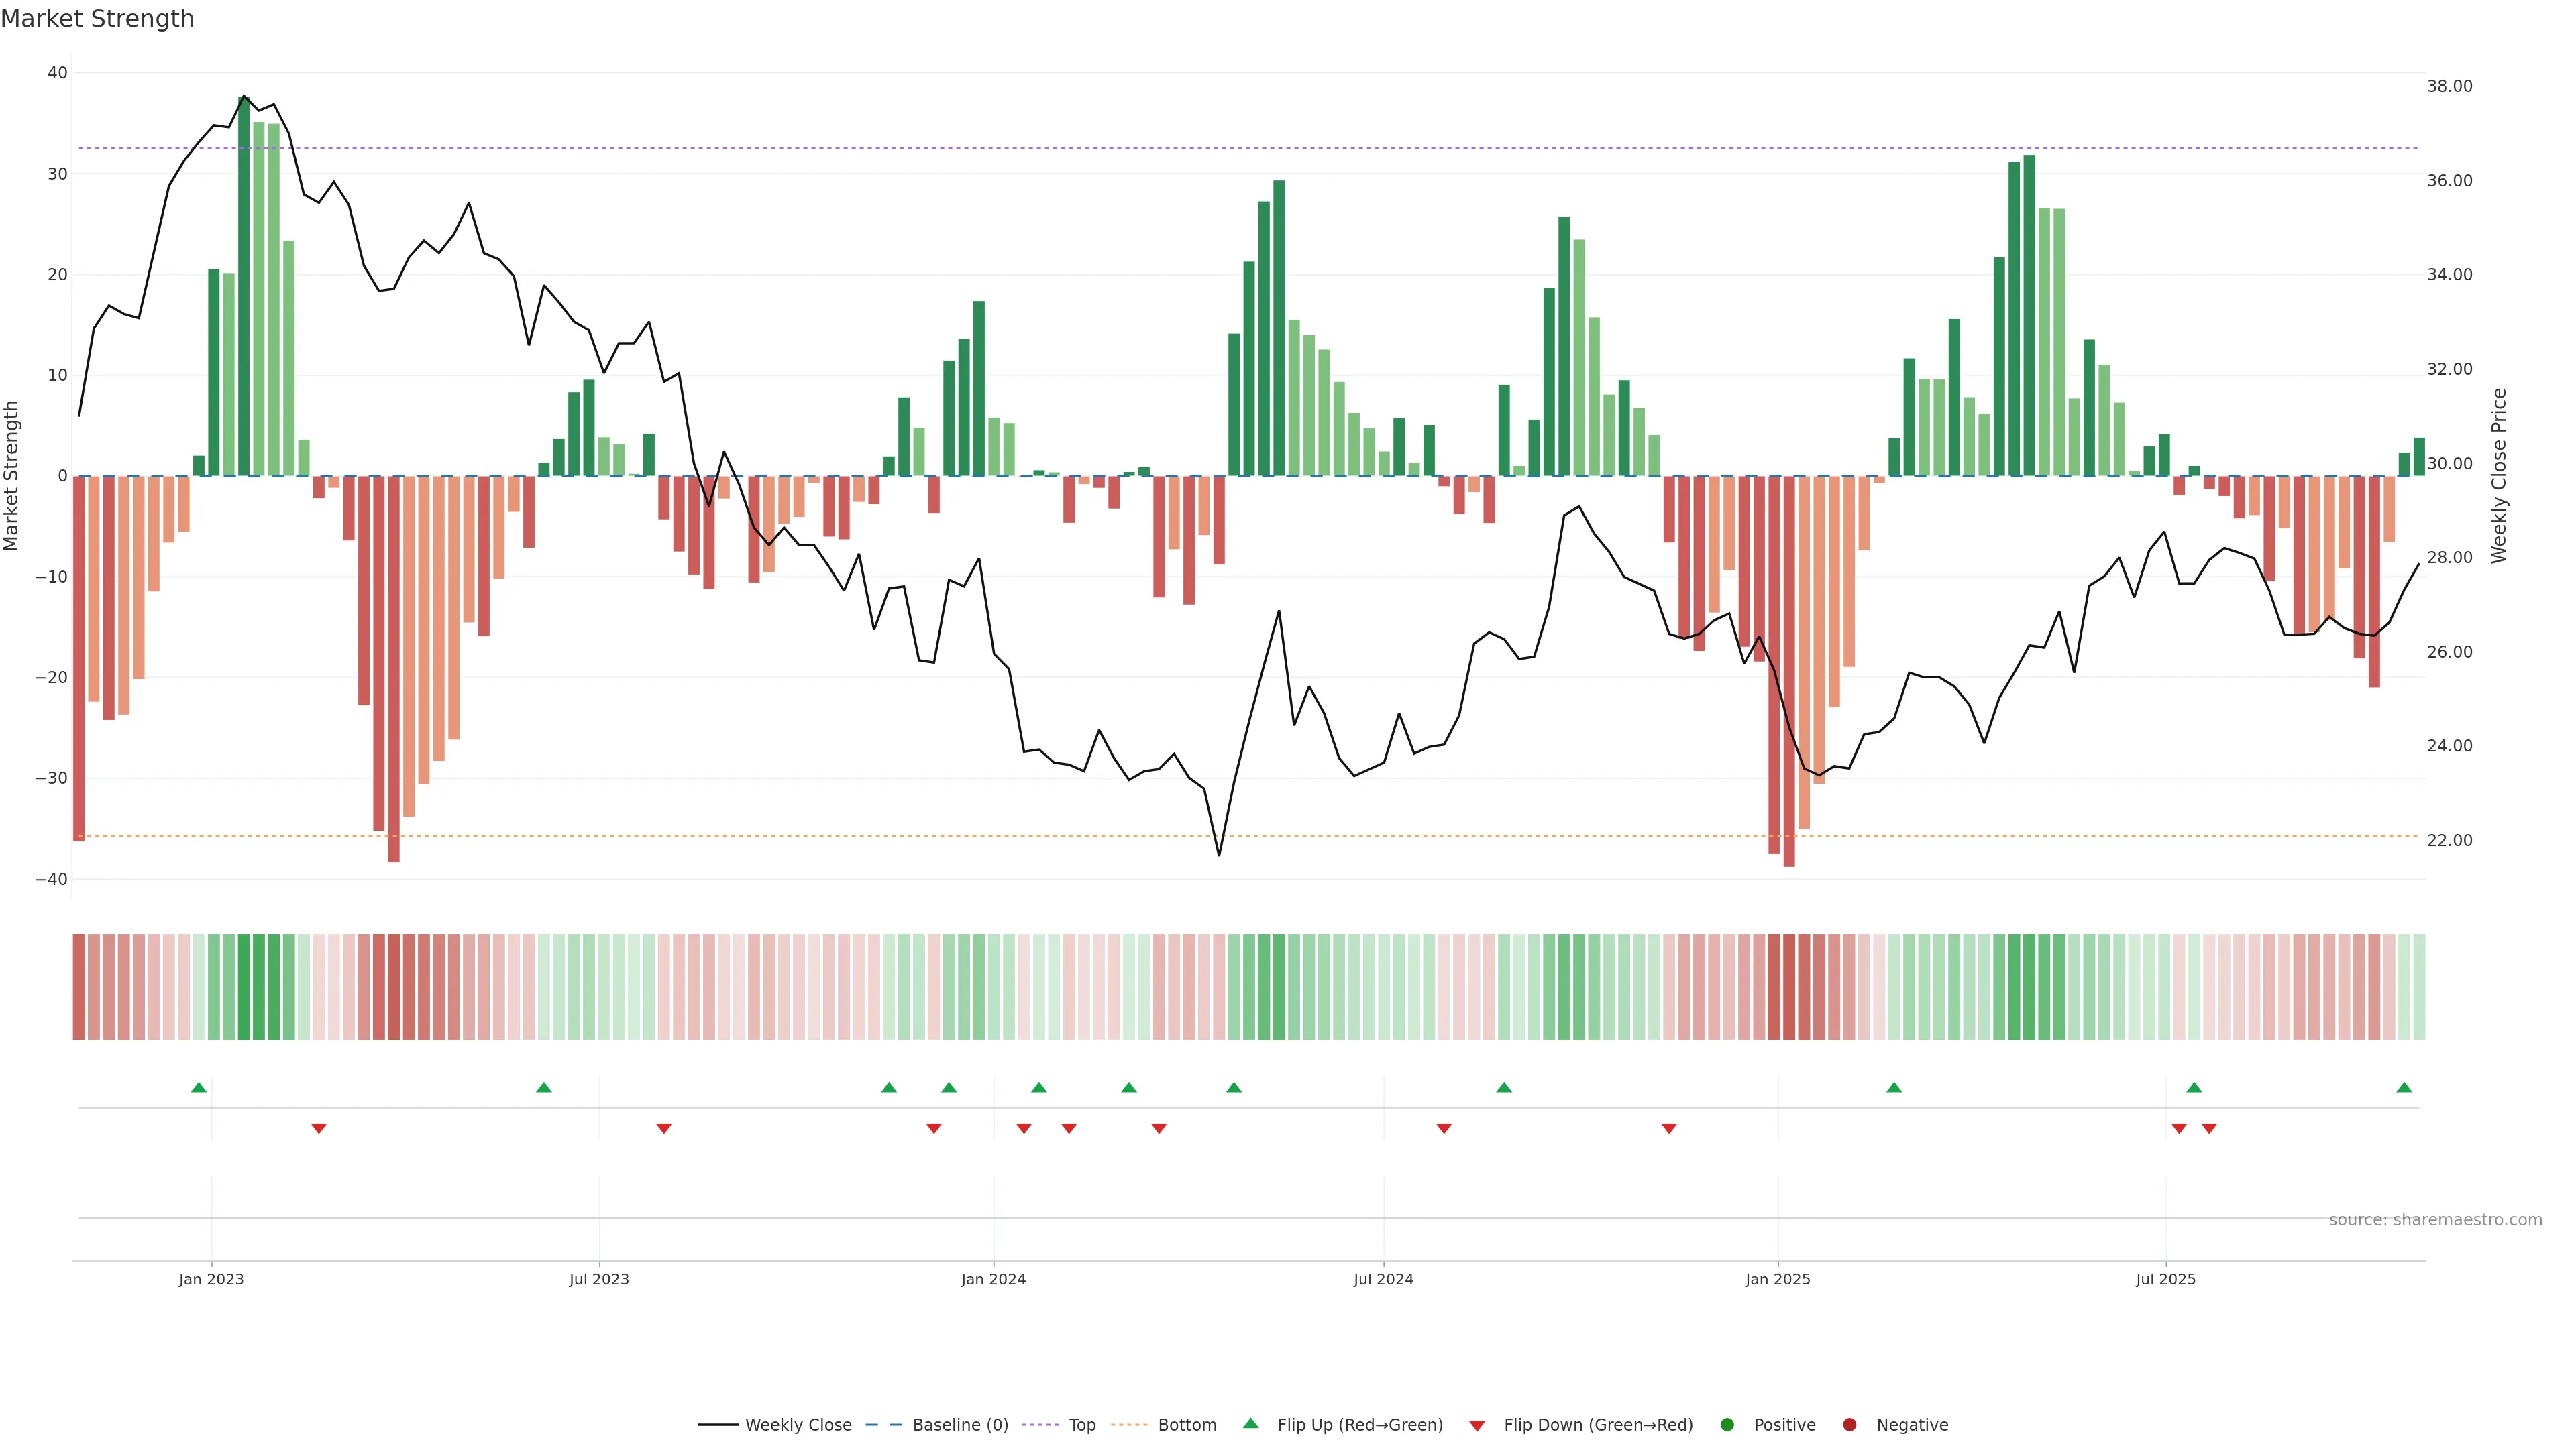Click the red flip-down triangle just before Jan 2025
2576x1448 pixels.
coord(1669,1128)
